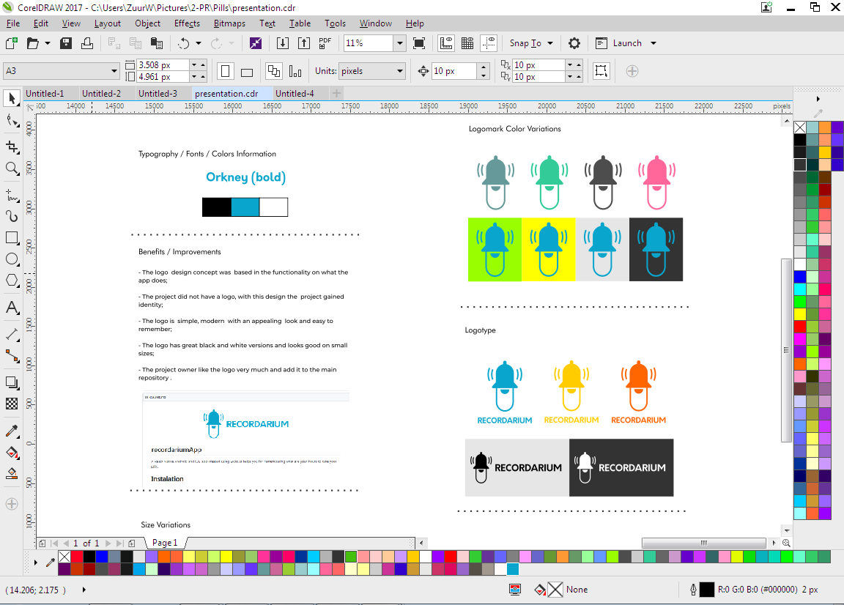Add a new document tab plus
This screenshot has width=844, height=605.
pos(336,93)
